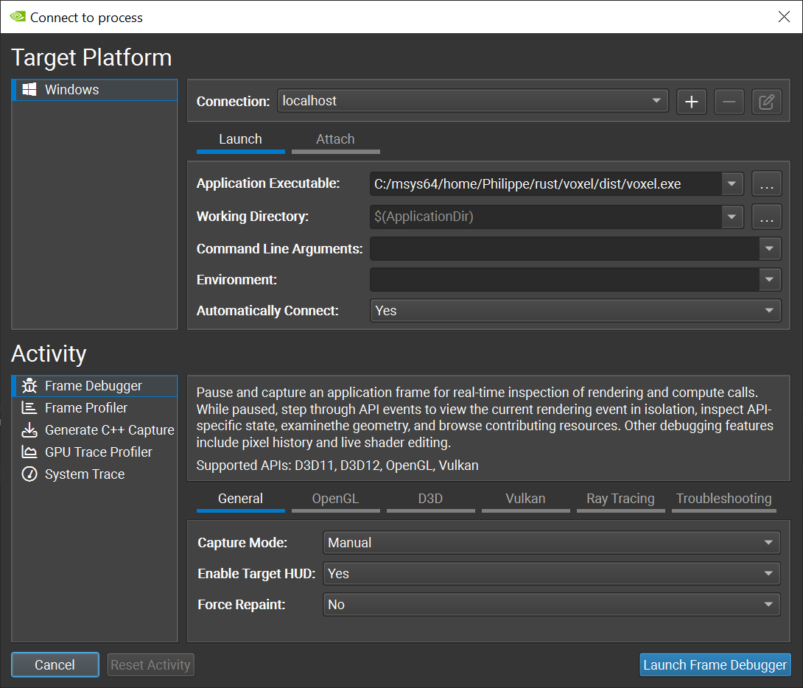Screen dimensions: 803x688
Task: Click the System Trace gauge icon
Action: pyautogui.click(x=29, y=474)
